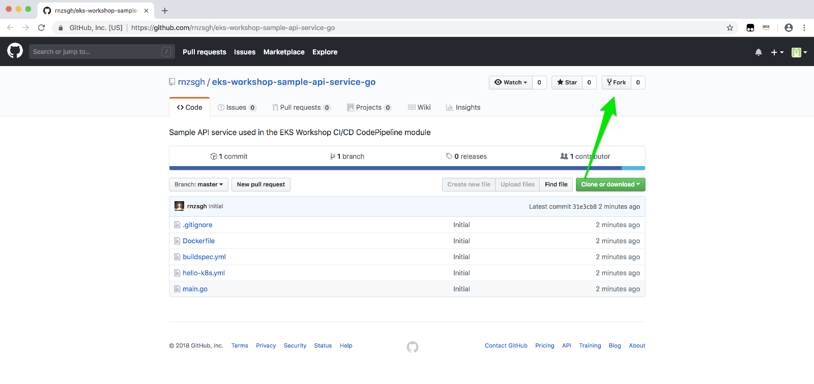This screenshot has width=814, height=384.
Task: Open the Contact GitHub footer link
Action: pyautogui.click(x=506, y=345)
